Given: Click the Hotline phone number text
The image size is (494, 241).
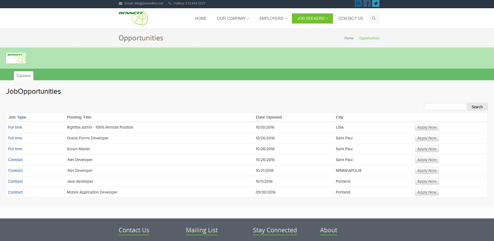Looking at the screenshot, I should click(196, 3).
